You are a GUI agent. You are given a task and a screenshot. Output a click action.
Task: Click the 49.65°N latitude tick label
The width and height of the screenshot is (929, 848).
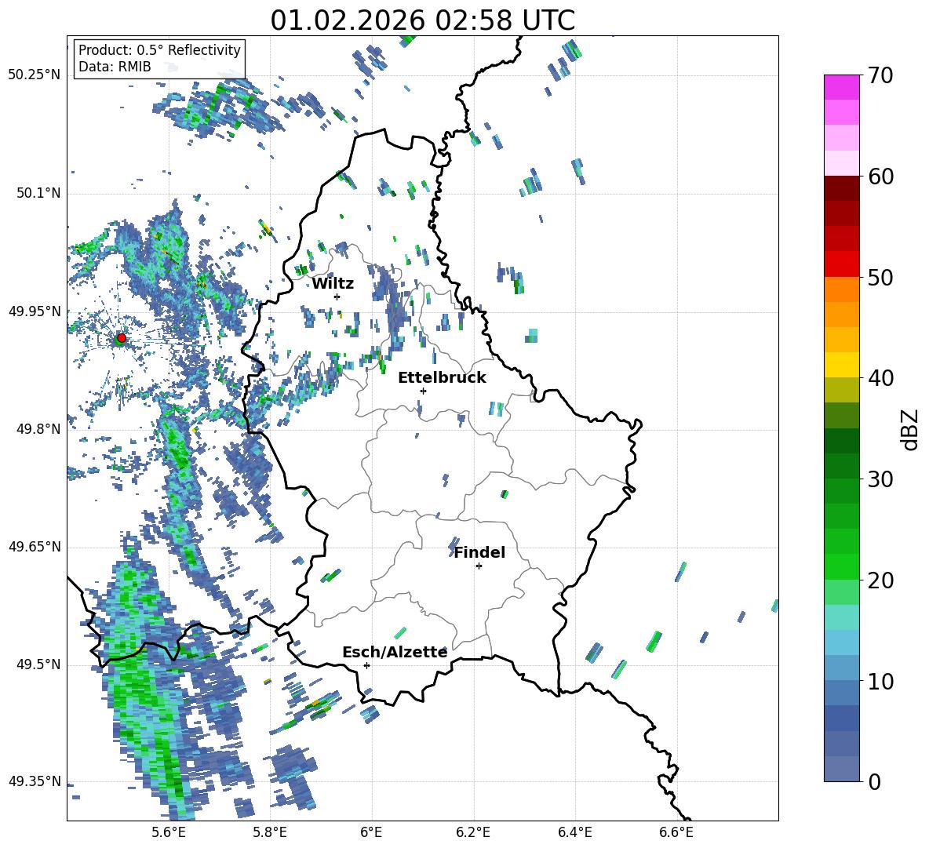(35, 547)
